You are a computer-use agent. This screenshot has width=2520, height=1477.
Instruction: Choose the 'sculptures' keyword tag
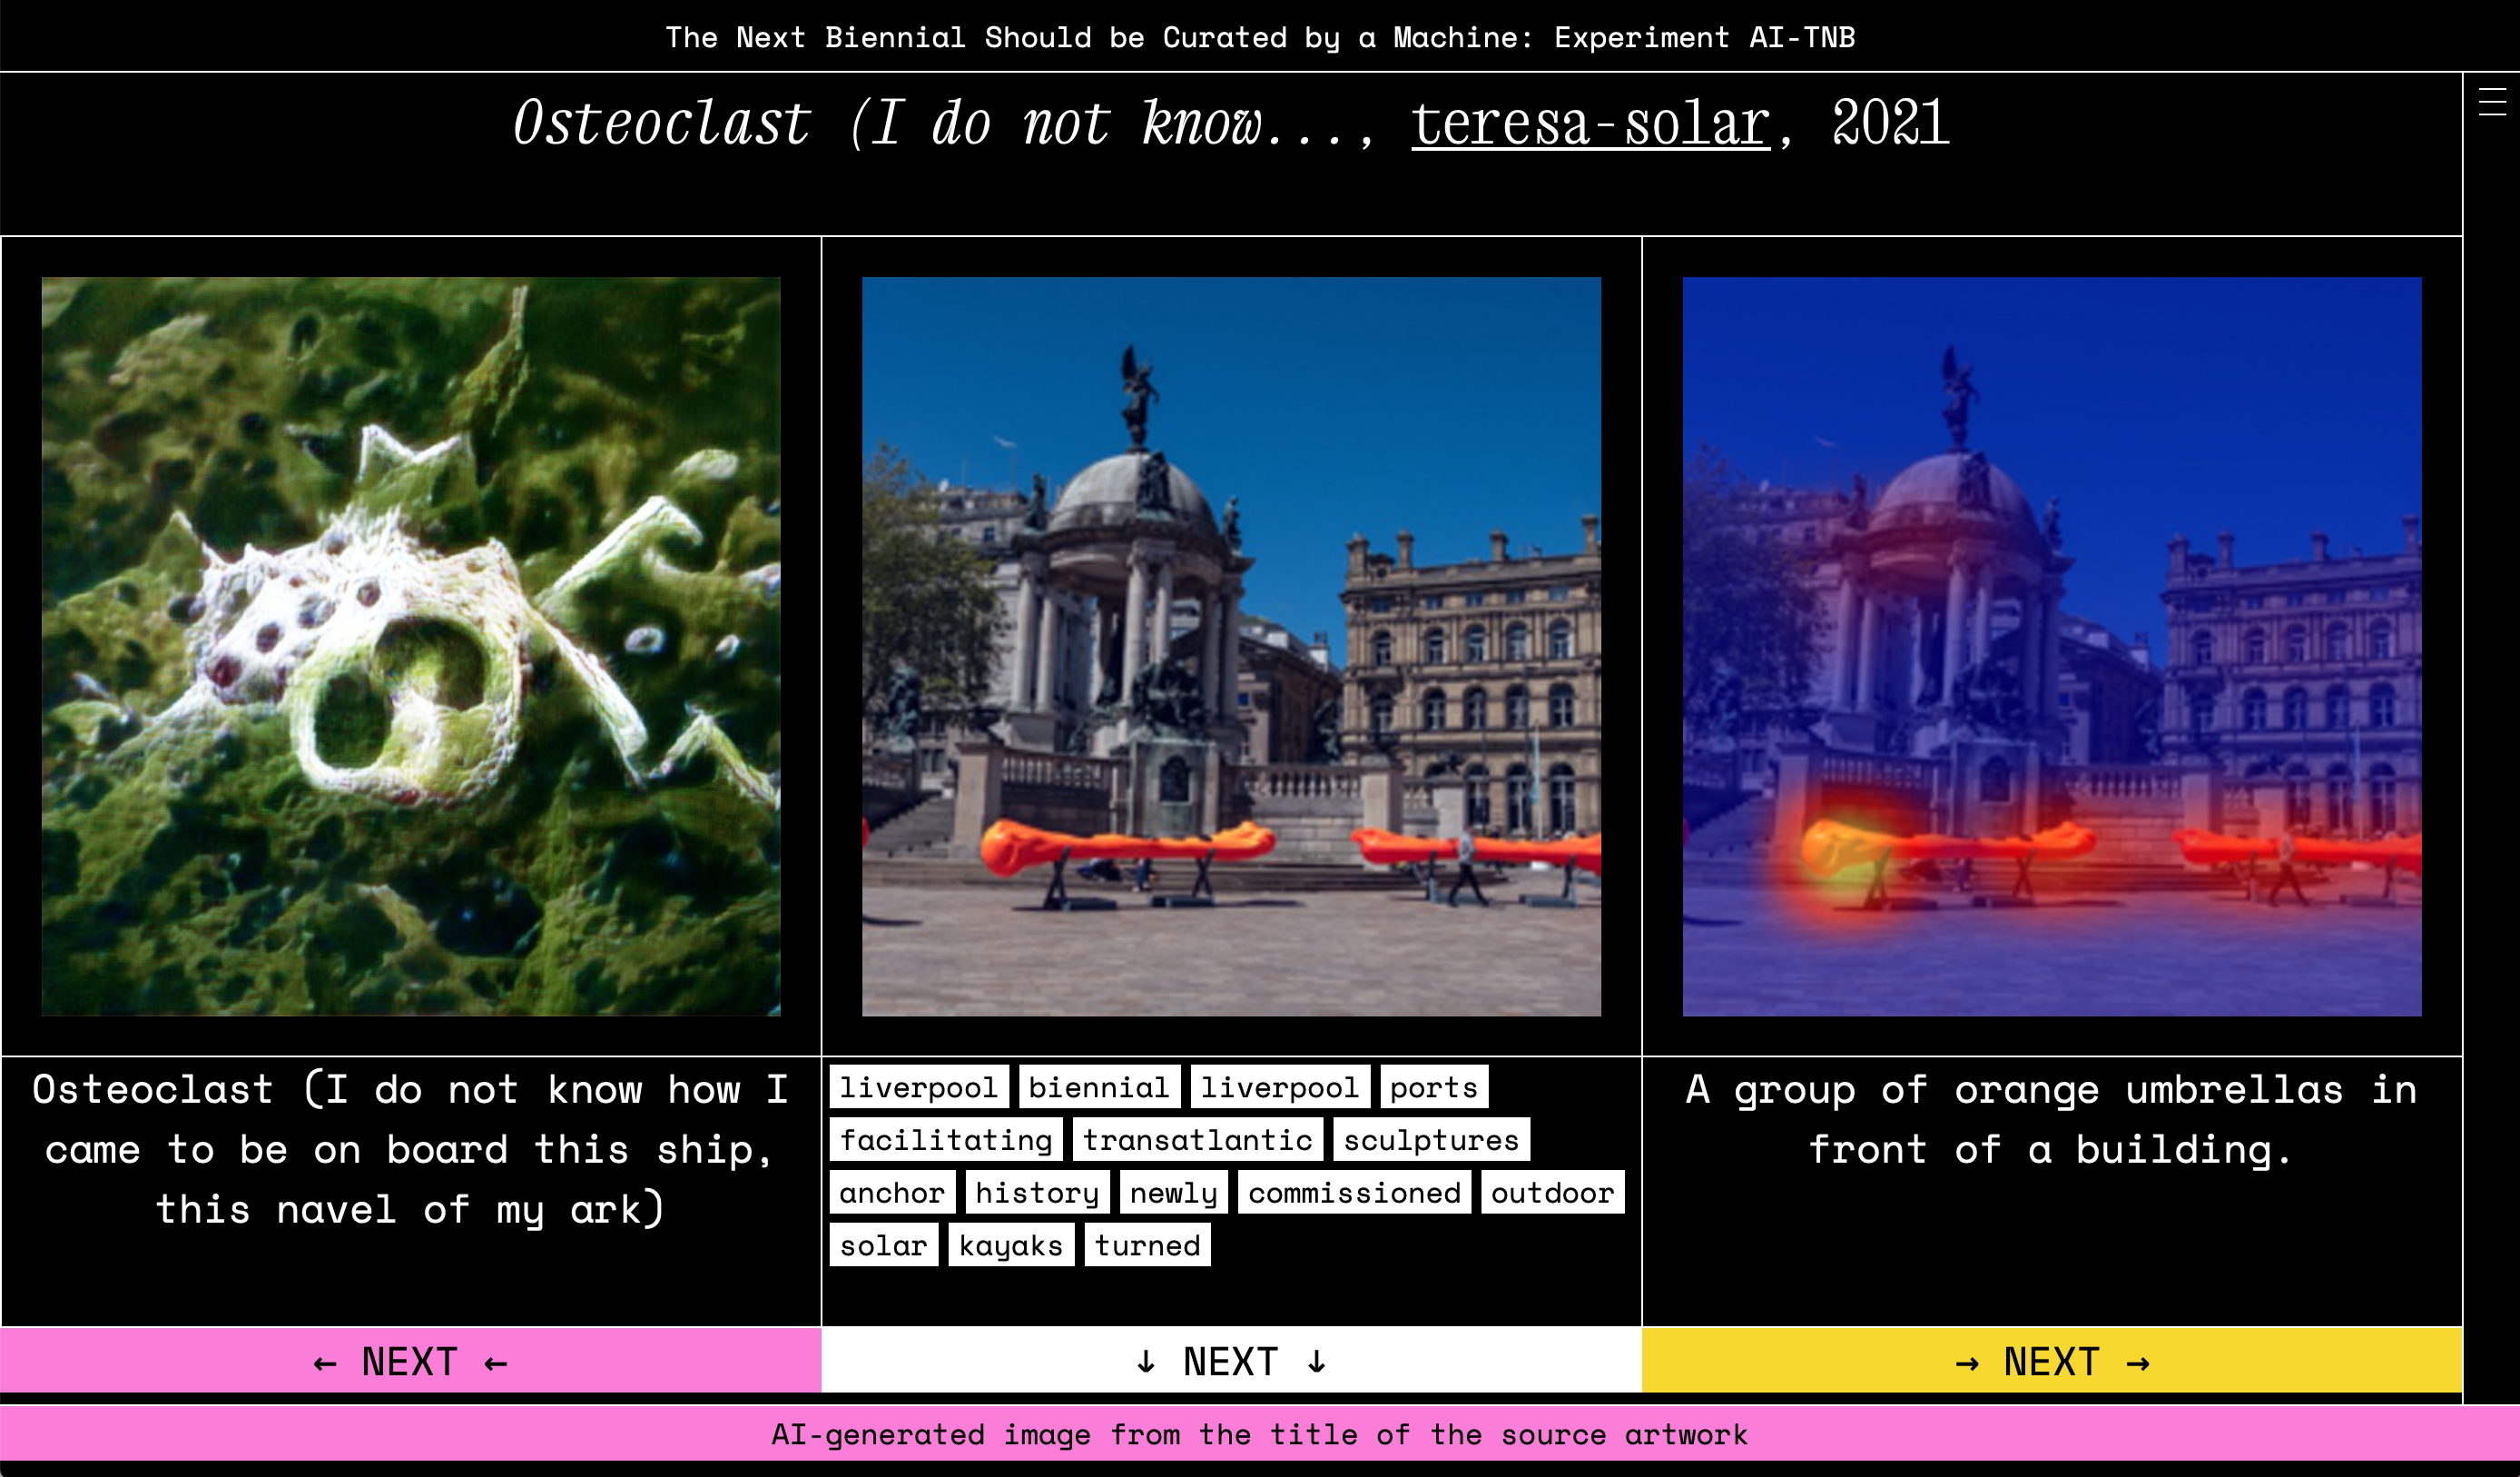(x=1431, y=1140)
